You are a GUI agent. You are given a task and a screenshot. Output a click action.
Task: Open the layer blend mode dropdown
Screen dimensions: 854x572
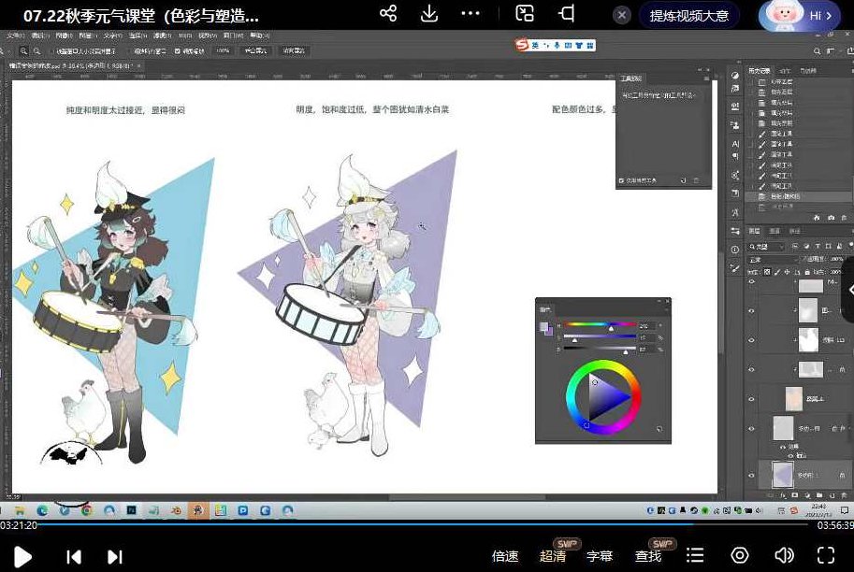771,258
